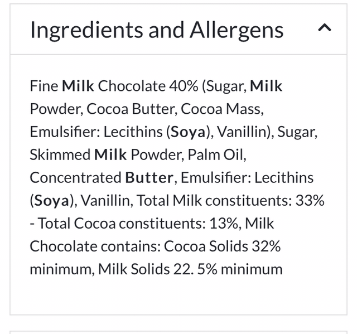The height and width of the screenshot is (334, 357).
Task: Click the "33%" milk constituents value
Action: point(310,200)
